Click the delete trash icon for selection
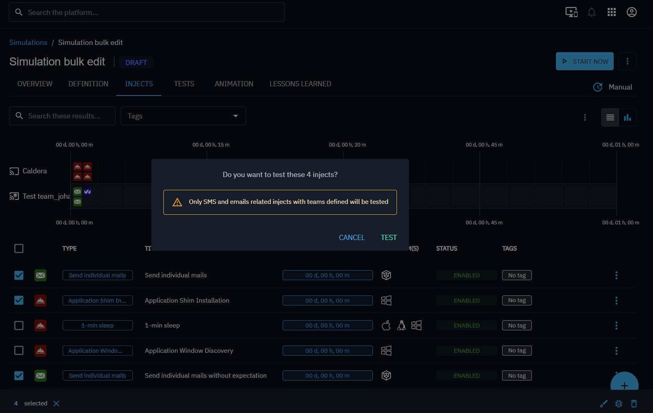The height and width of the screenshot is (413, 653). 634,404
